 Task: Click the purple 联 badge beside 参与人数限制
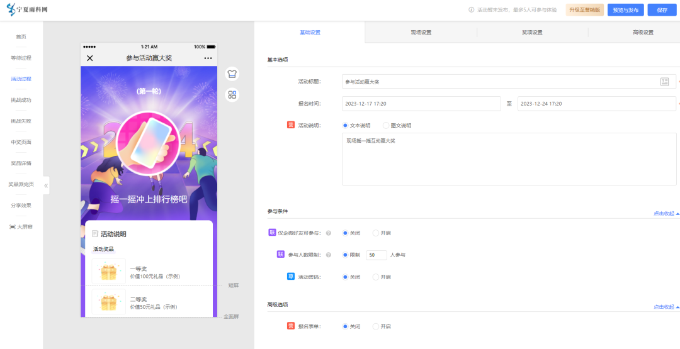pos(281,254)
